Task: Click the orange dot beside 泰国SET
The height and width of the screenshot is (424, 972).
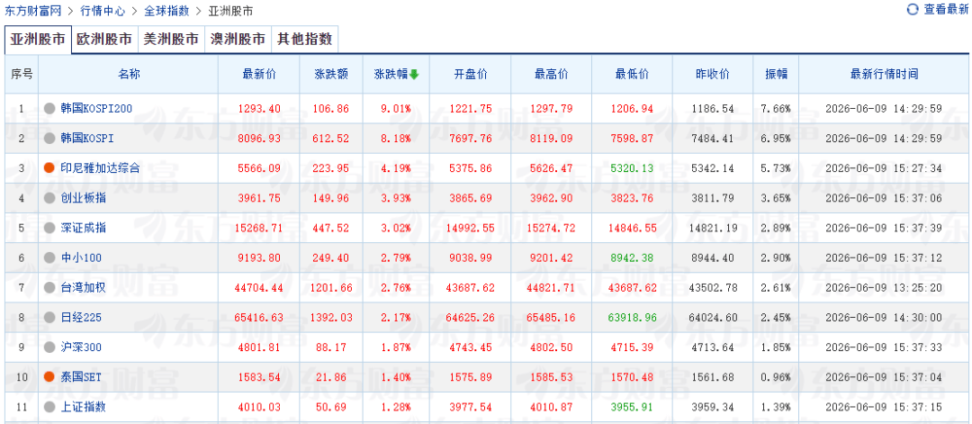Action: [x=49, y=377]
